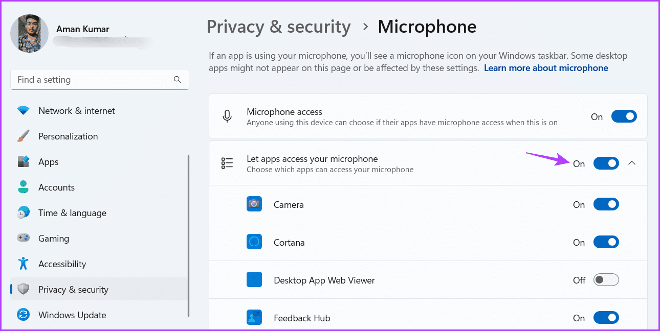Disable microphone access for Cortana
This screenshot has width=660, height=331.
606,242
